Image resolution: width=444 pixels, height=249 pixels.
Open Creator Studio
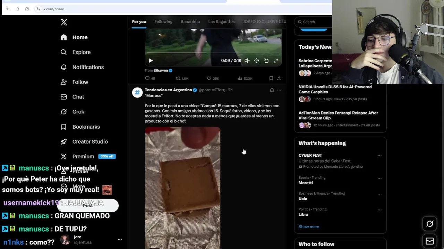click(x=84, y=141)
